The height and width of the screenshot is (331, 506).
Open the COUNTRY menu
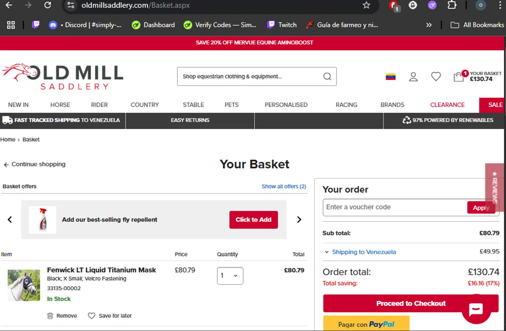(x=145, y=105)
